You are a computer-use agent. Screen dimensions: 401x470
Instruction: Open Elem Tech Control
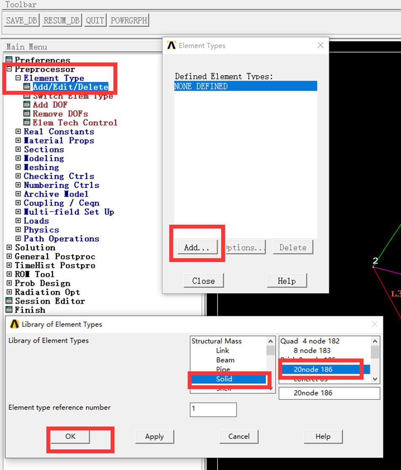coord(75,122)
